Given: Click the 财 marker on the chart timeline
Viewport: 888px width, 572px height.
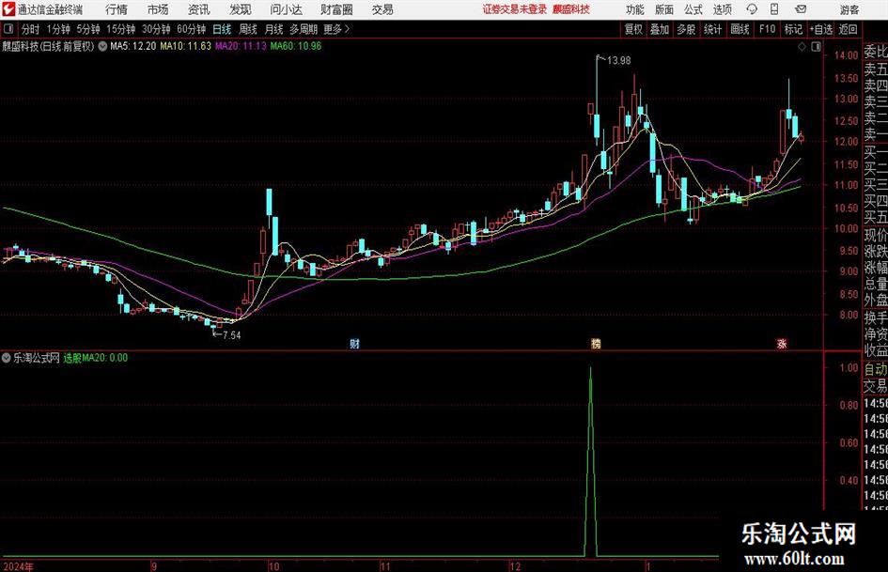Looking at the screenshot, I should coord(354,343).
